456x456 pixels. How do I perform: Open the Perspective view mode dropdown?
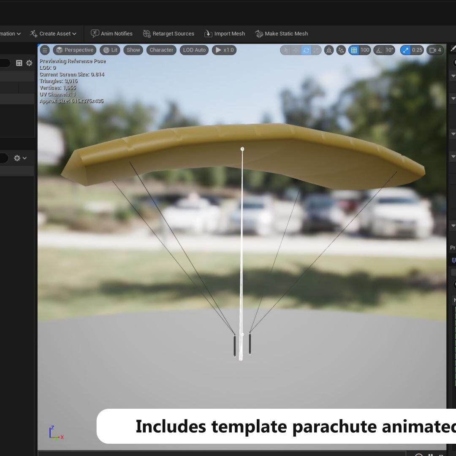tap(75, 50)
